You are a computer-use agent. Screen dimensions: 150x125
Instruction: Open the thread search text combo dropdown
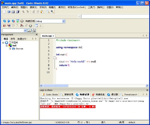pos(25,31)
